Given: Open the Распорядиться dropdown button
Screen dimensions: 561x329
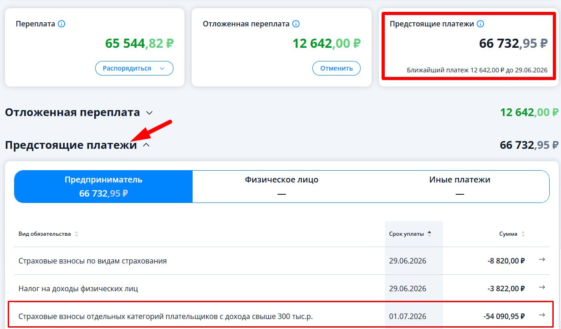Looking at the screenshot, I should click(134, 68).
